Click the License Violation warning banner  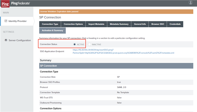116,12
